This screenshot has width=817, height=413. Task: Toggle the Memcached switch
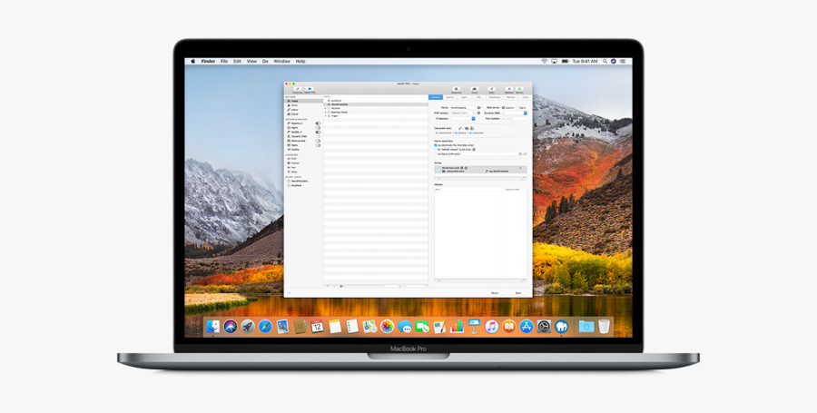318,141
